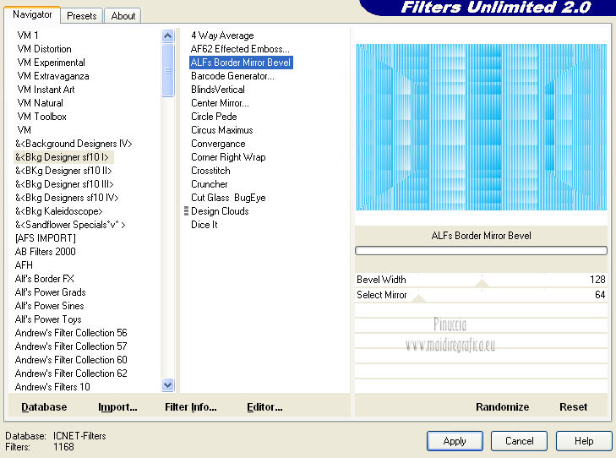The height and width of the screenshot is (458, 616).
Task: Click the filter preview image
Action: tap(481, 128)
